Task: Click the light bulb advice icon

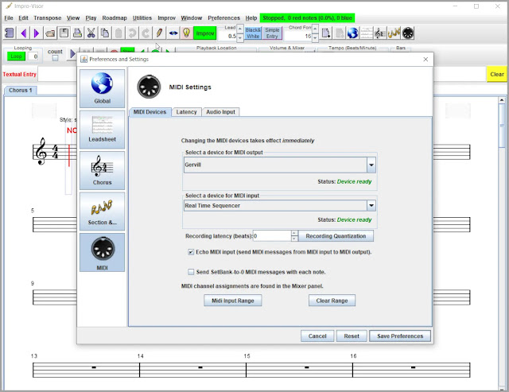Action: 186,33
